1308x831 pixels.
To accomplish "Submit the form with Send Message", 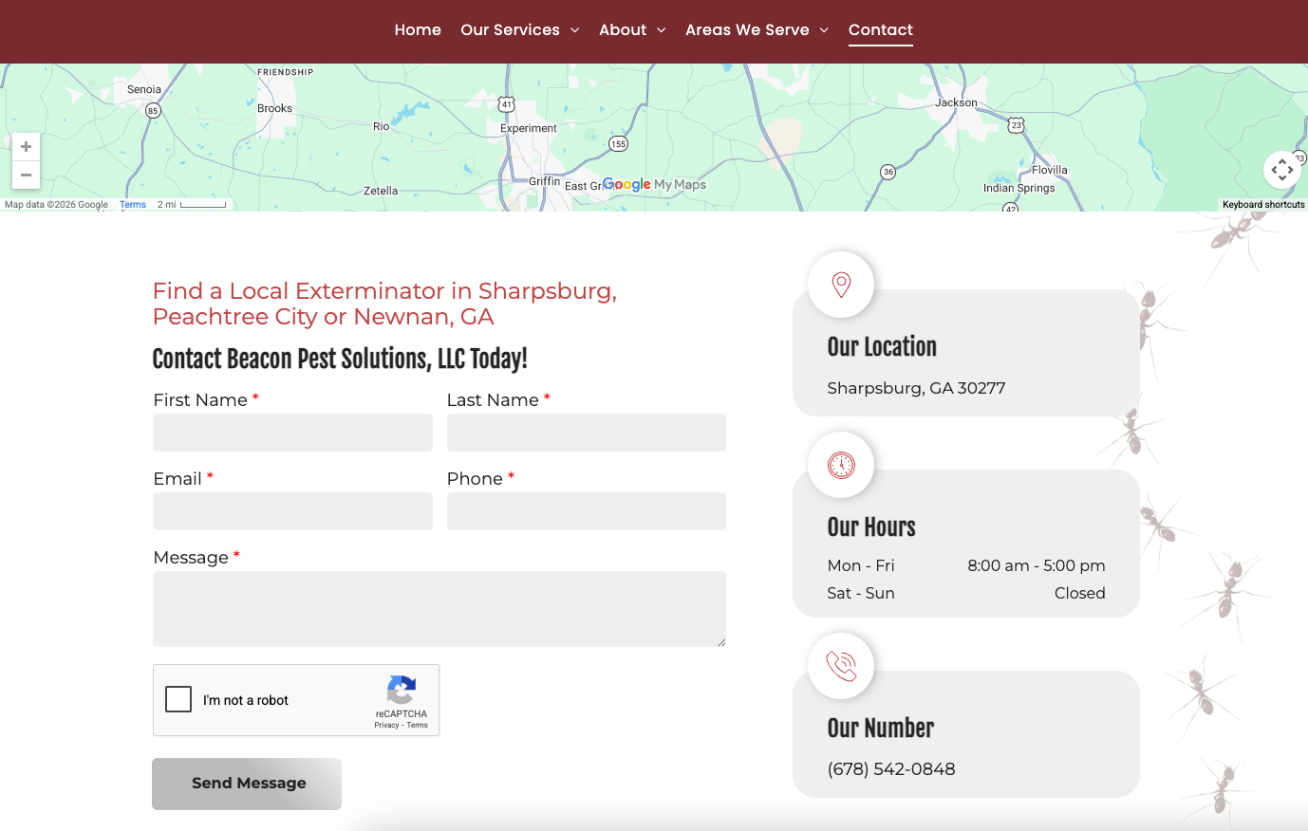I will coord(247,784).
